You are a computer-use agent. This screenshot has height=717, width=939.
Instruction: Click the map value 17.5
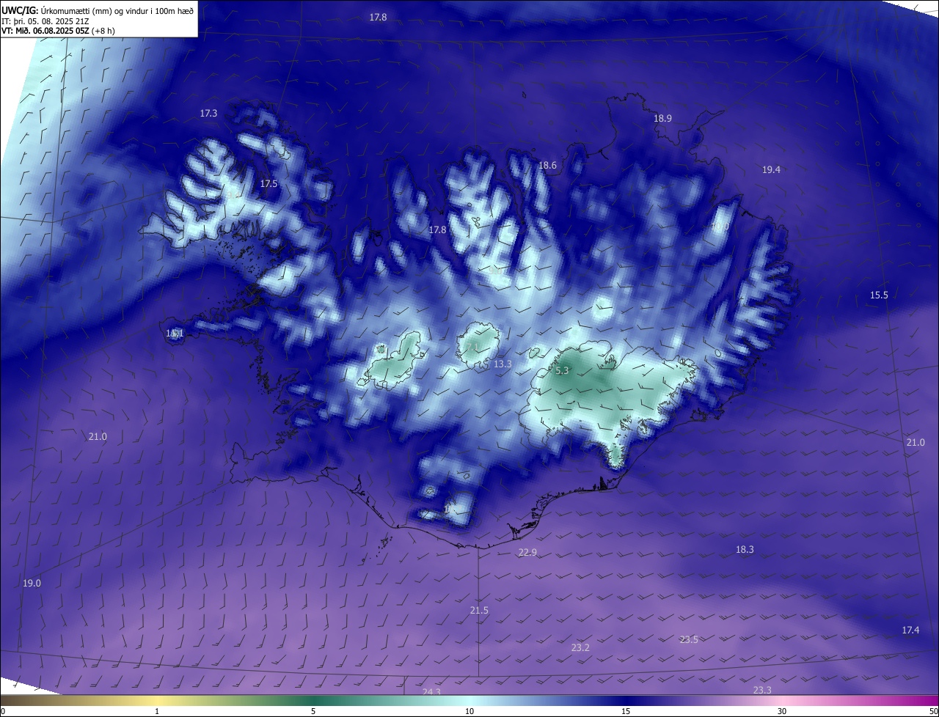[269, 184]
